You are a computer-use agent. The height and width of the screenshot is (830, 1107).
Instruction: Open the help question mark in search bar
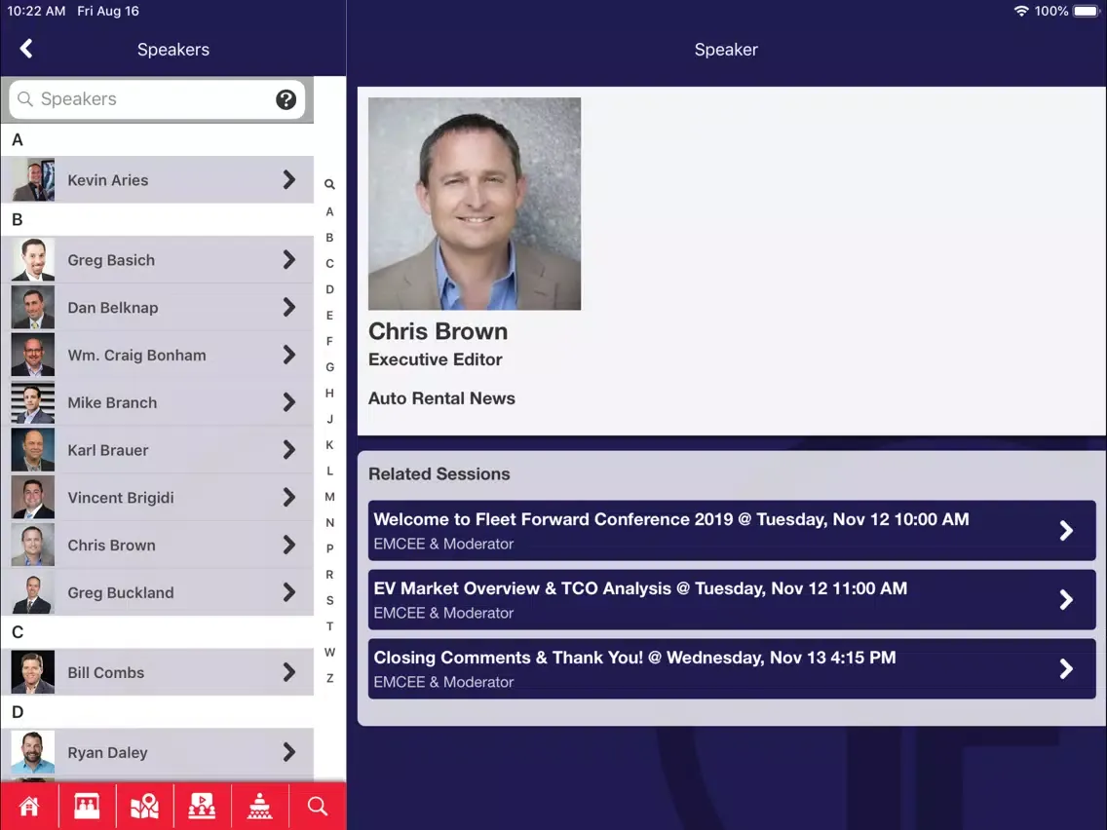[286, 99]
